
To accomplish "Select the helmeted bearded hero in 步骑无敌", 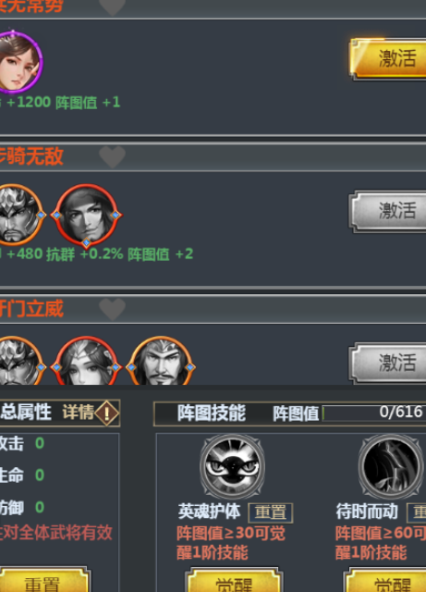I will [20, 215].
